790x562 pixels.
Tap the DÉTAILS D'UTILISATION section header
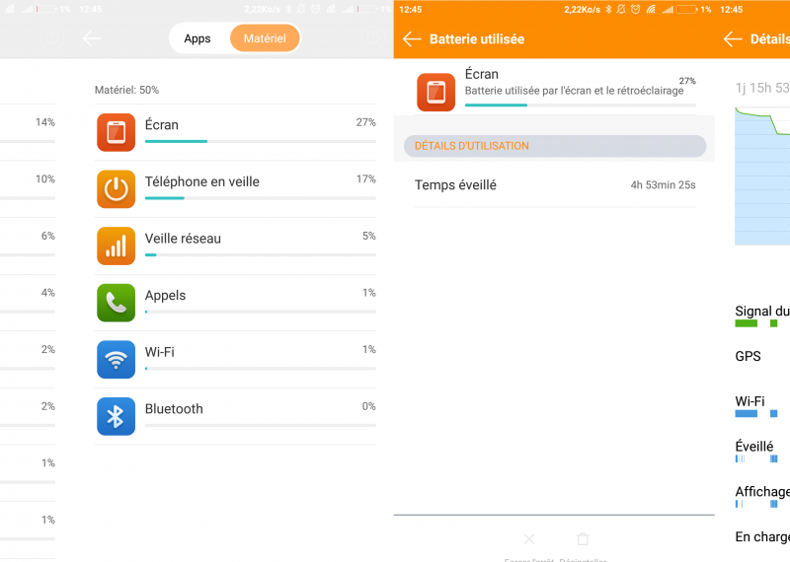pos(555,146)
